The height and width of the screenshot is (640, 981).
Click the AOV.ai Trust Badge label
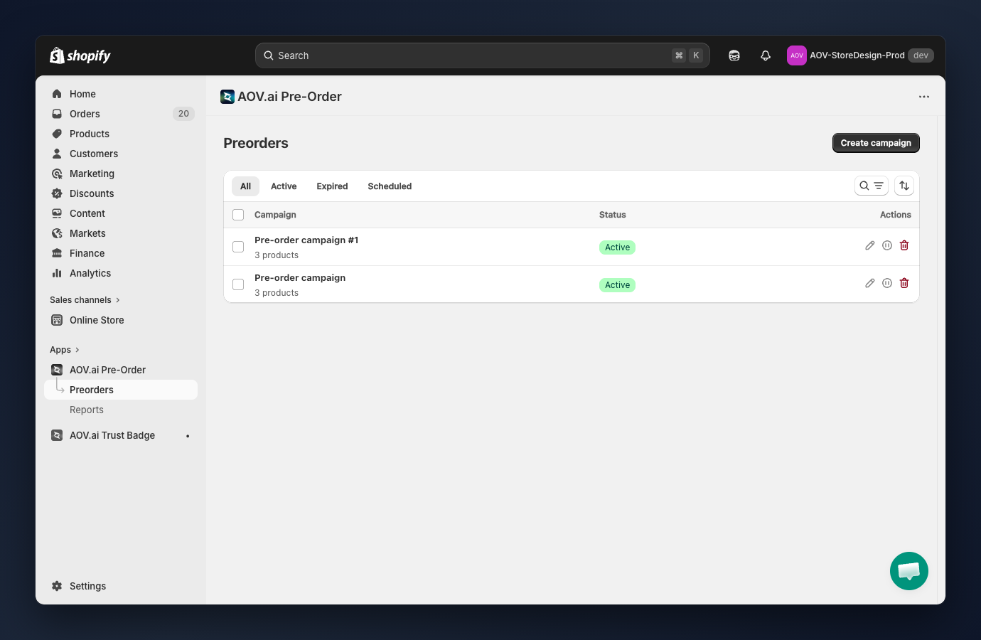coord(112,435)
